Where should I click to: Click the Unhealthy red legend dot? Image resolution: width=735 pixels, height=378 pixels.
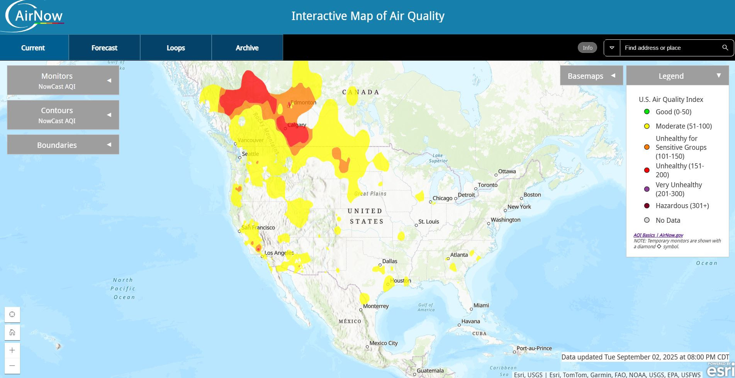(647, 170)
